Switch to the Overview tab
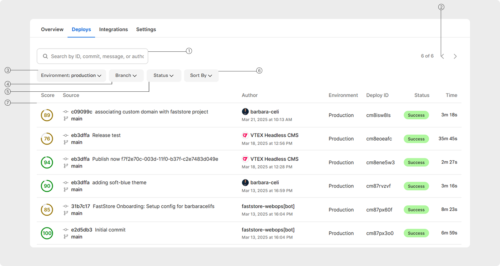The height and width of the screenshot is (266, 500). point(52,30)
